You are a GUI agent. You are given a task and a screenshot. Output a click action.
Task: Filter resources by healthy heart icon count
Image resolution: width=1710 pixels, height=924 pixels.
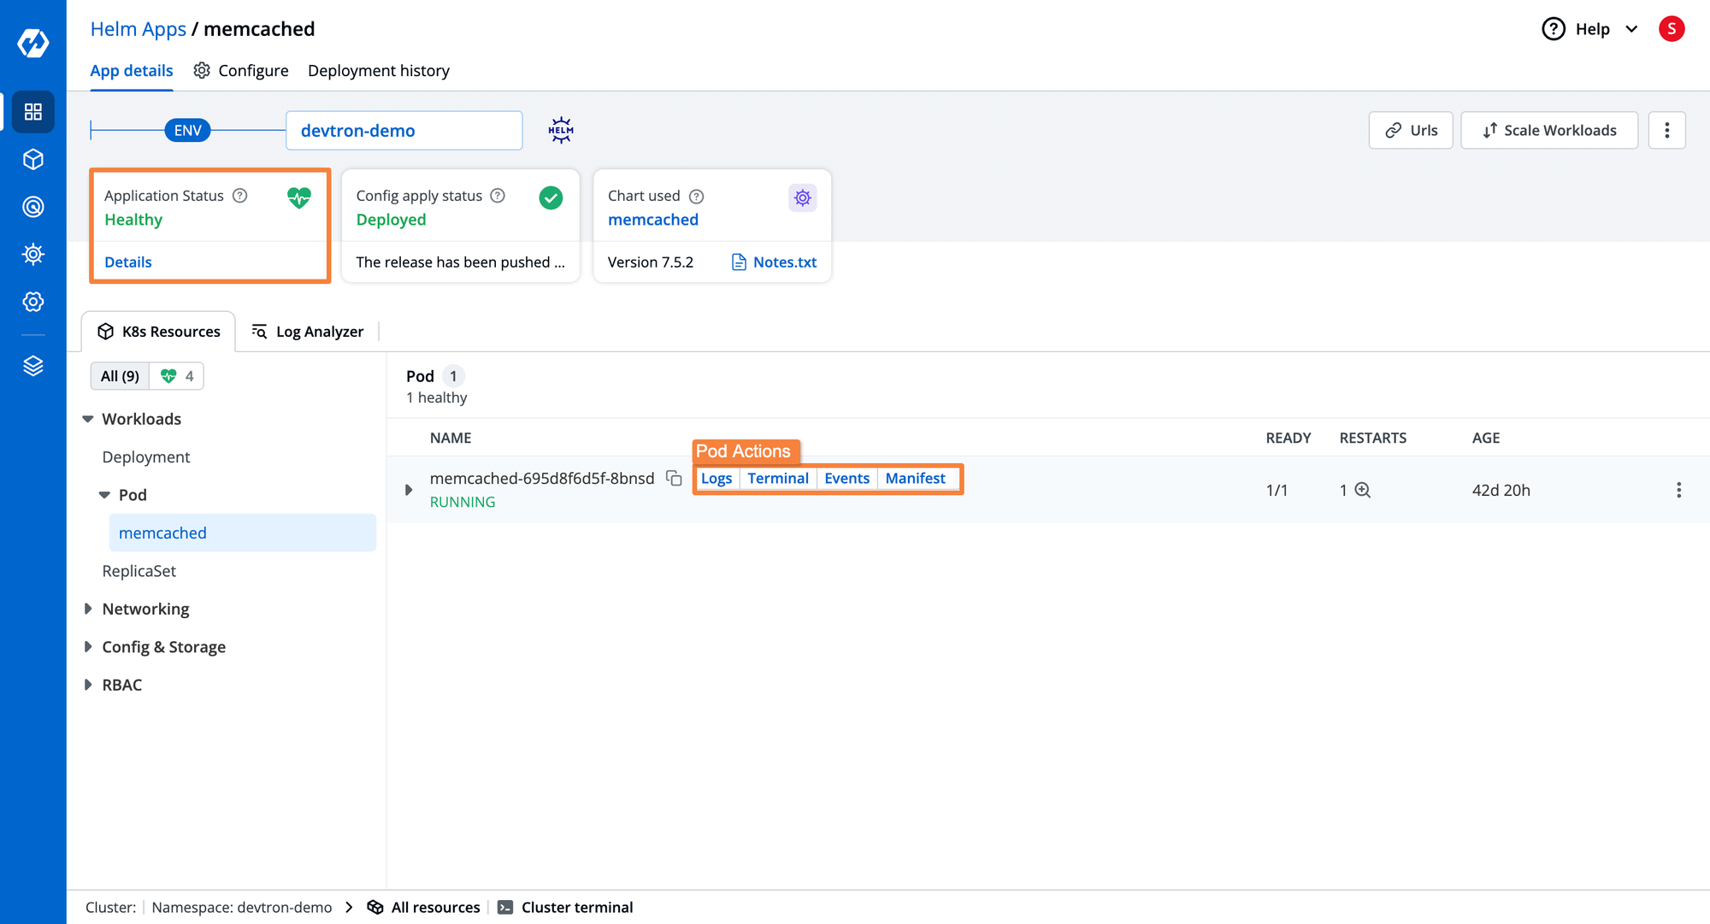177,376
